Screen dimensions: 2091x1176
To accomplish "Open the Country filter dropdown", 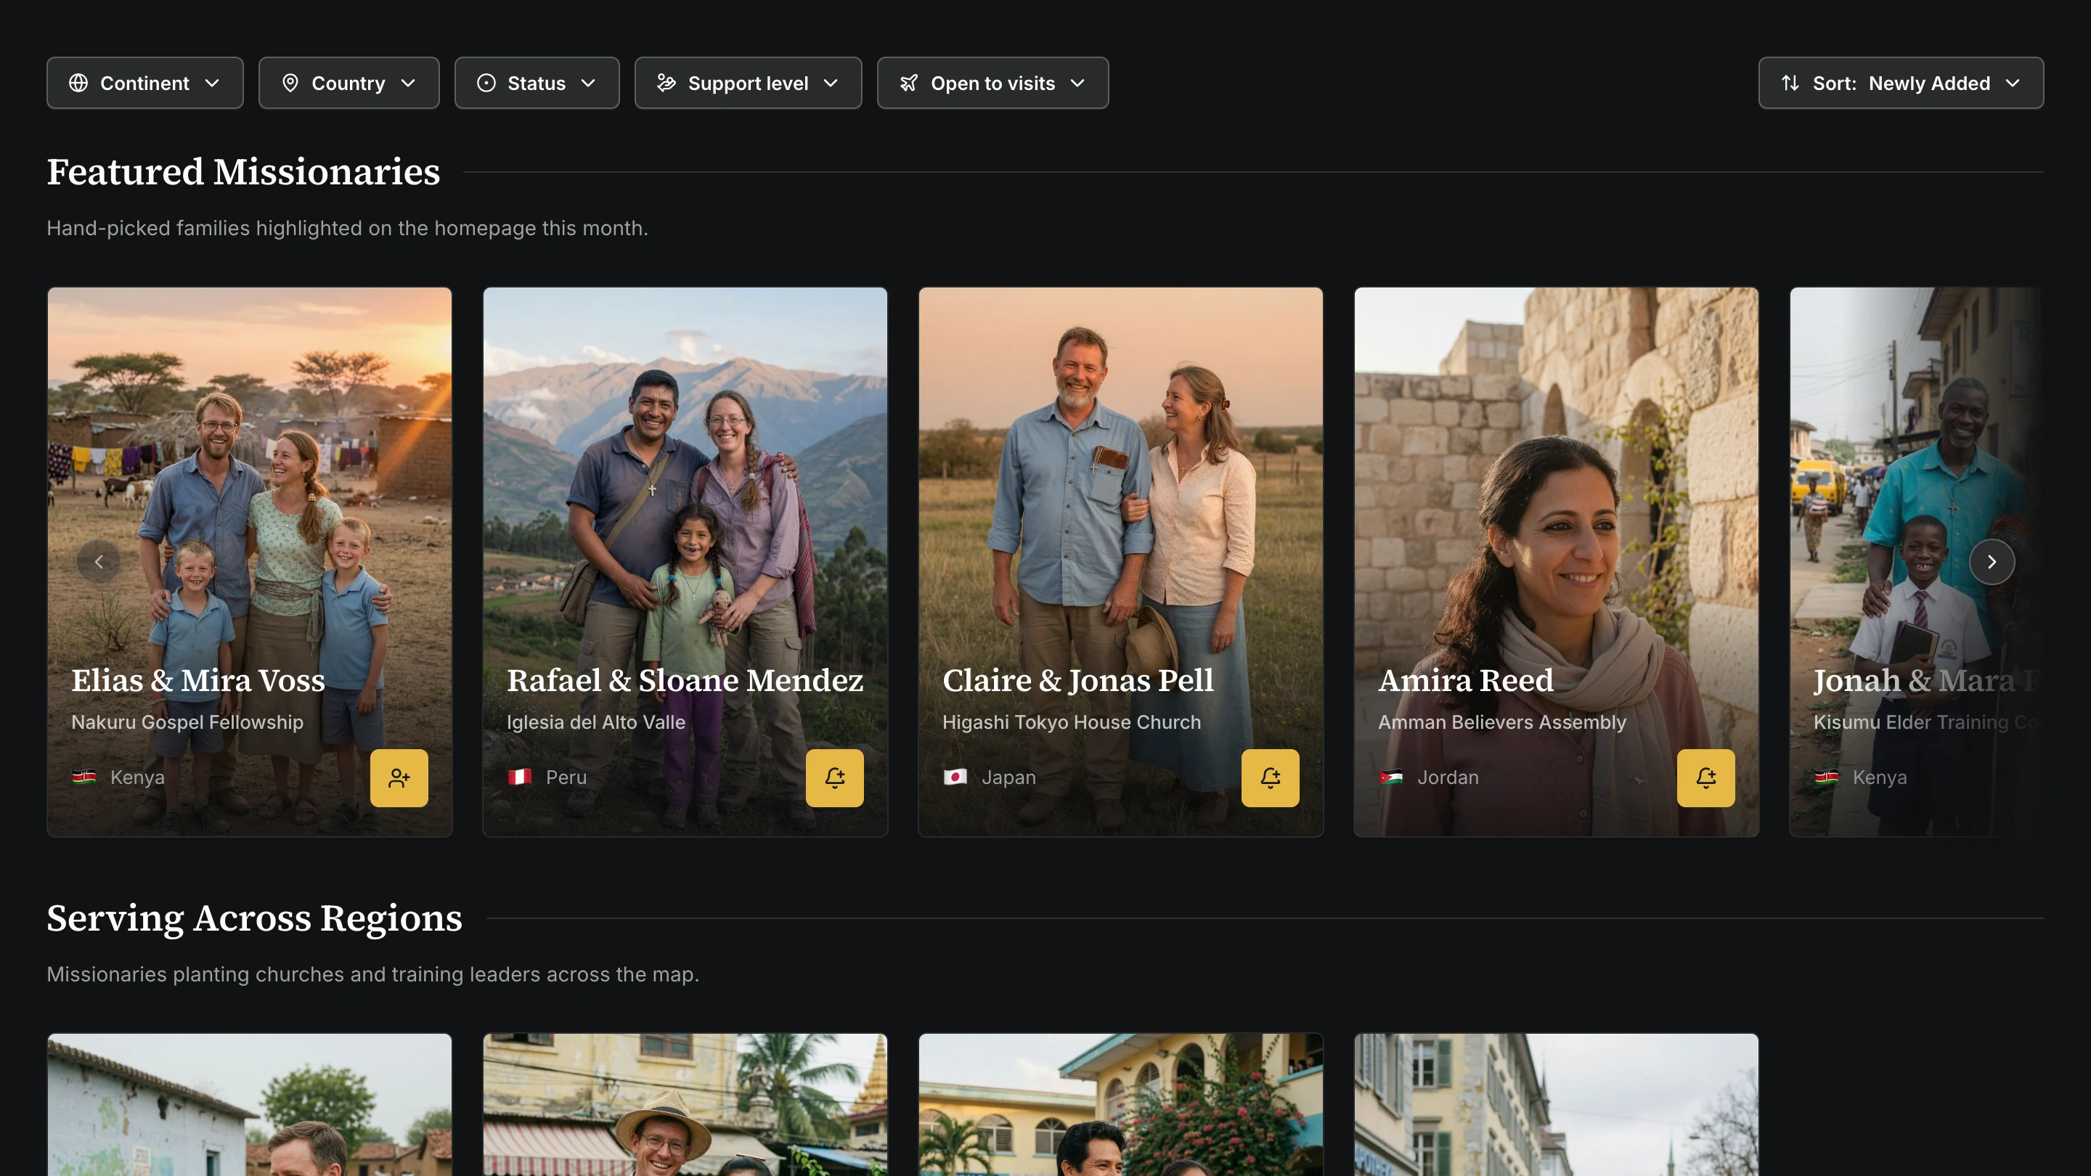I will click(348, 83).
